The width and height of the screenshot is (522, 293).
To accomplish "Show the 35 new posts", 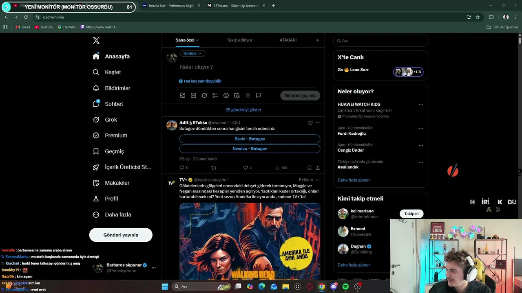I will (x=243, y=110).
